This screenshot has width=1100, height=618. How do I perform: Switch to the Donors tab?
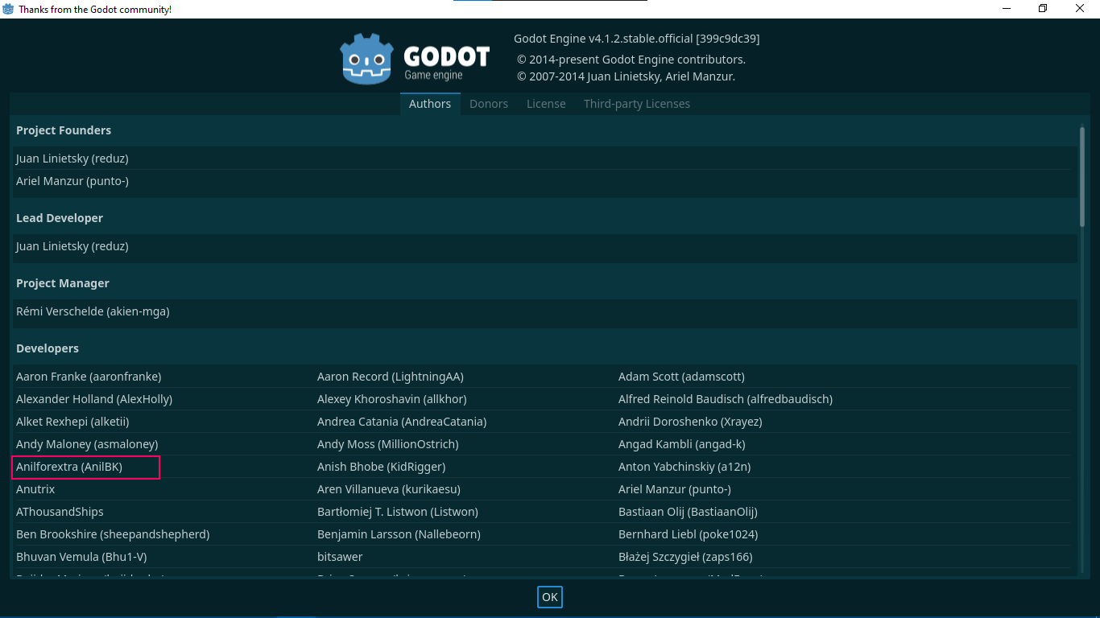coord(488,104)
